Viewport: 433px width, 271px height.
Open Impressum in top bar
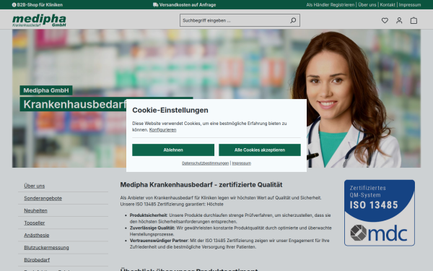(x=410, y=5)
